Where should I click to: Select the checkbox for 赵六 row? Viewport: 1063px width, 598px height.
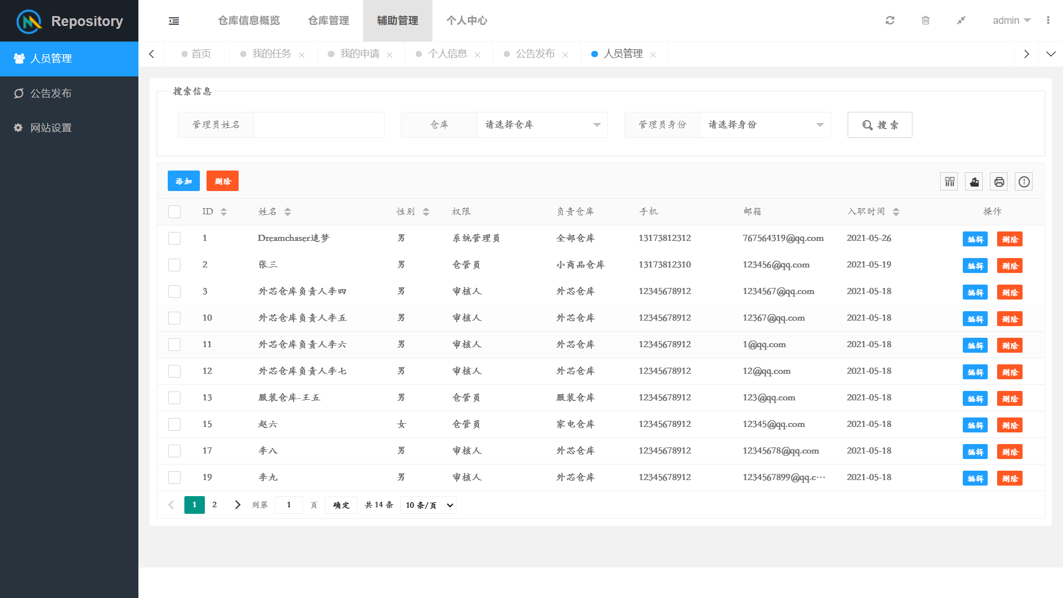pyautogui.click(x=174, y=425)
